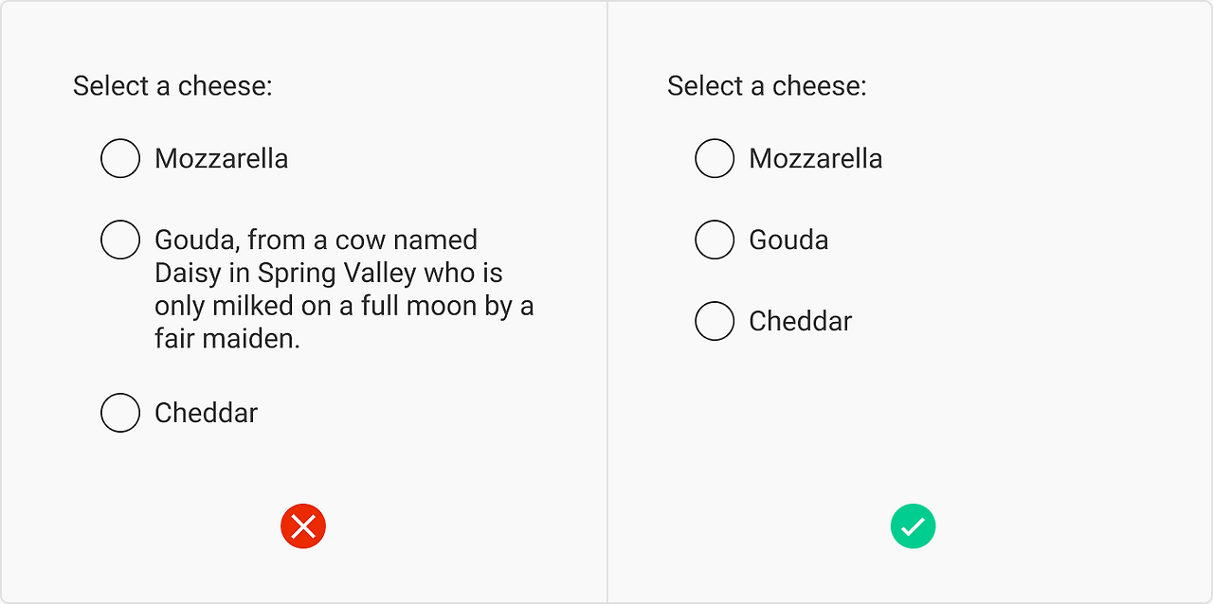Select Cheddar in the left panel
This screenshot has height=604, width=1213.
click(x=120, y=413)
